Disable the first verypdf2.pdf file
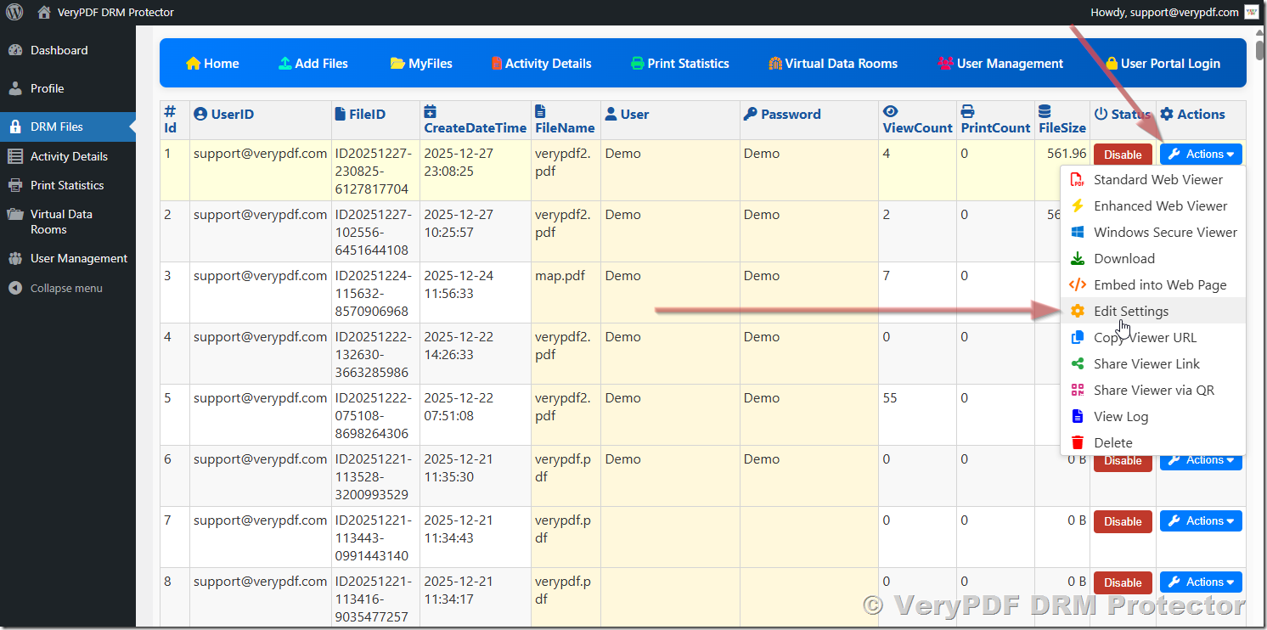 coord(1123,154)
